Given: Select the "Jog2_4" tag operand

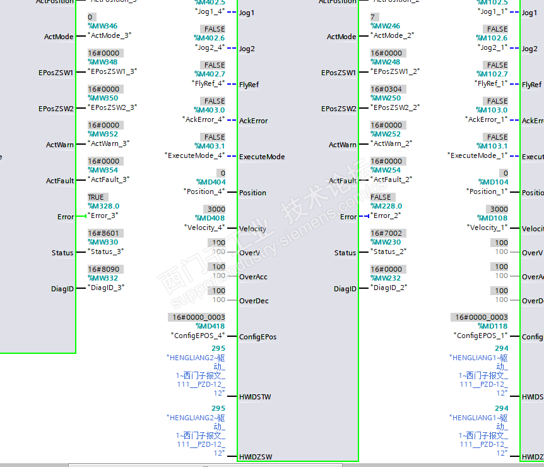Looking at the screenshot, I should coord(210,47).
